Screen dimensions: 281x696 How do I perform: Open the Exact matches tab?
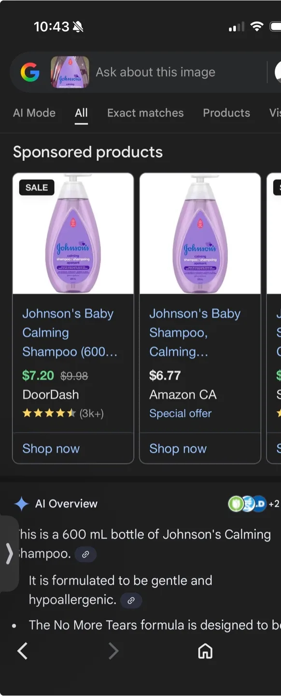pyautogui.click(x=145, y=113)
